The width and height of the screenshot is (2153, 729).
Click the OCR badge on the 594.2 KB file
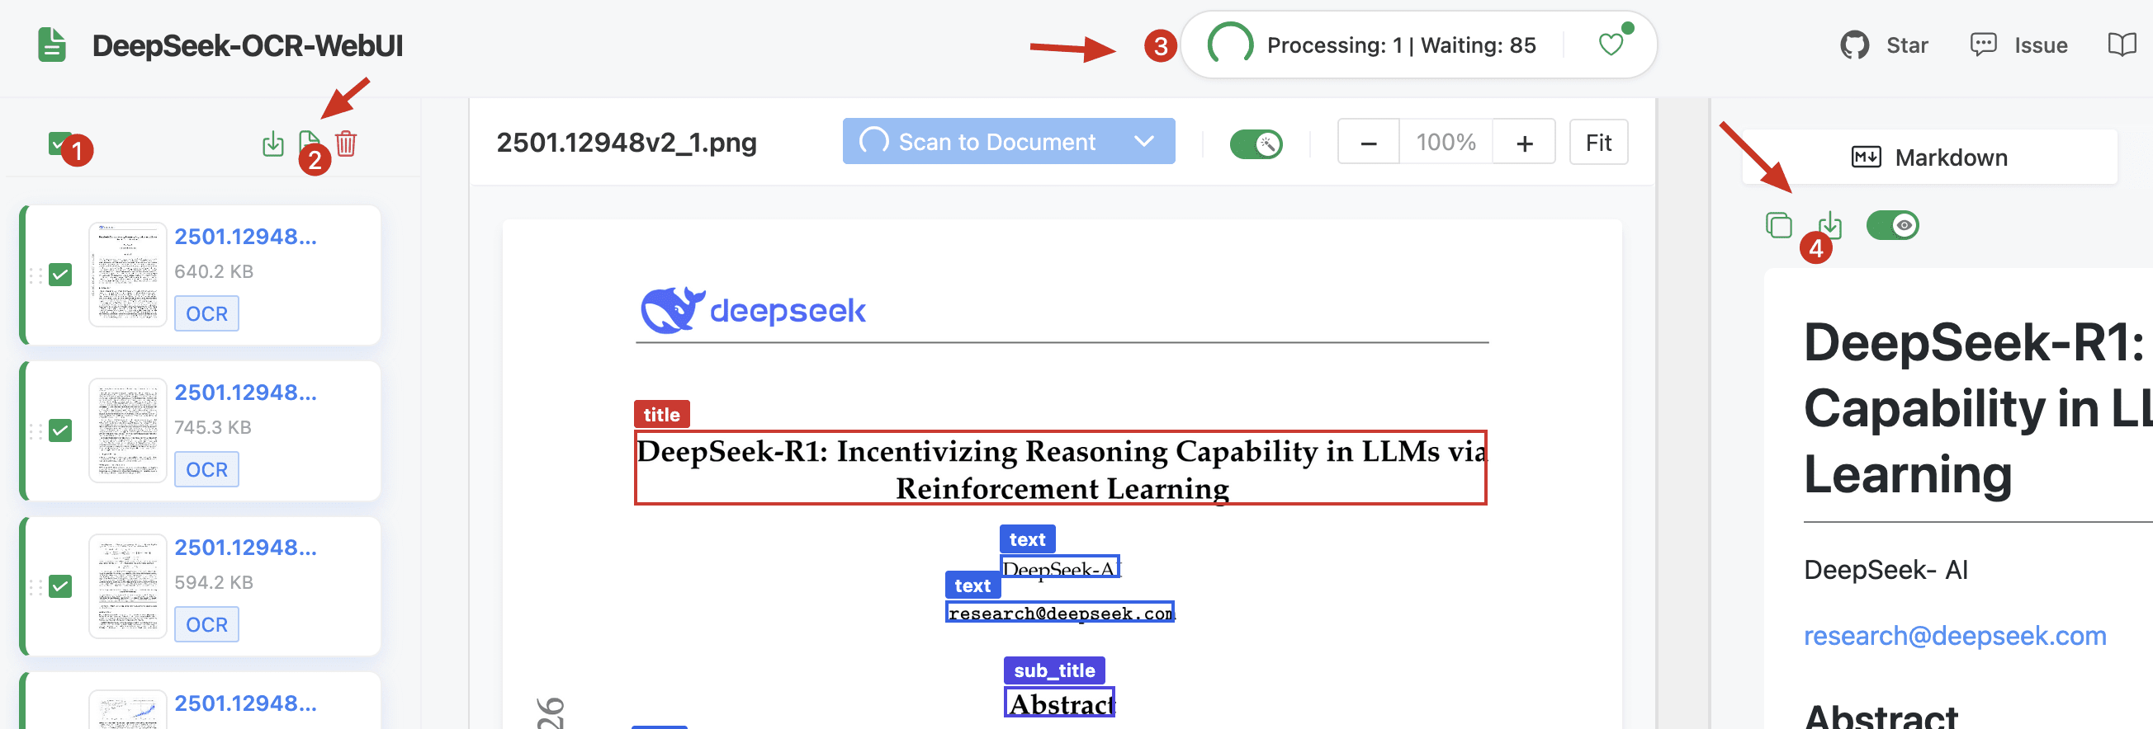(206, 625)
